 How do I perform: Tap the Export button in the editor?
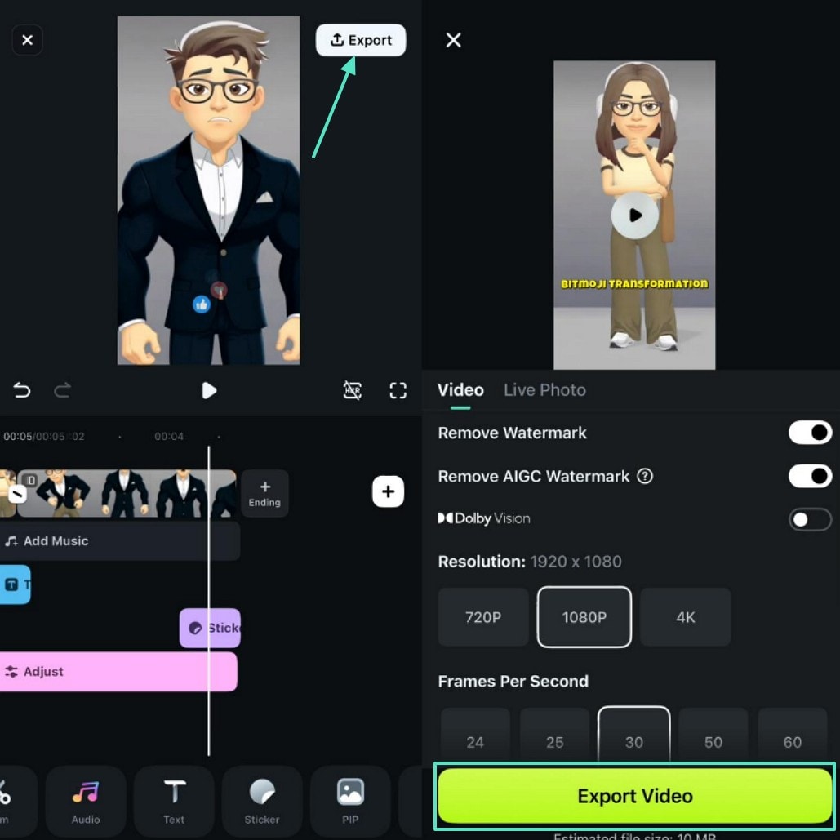click(361, 40)
